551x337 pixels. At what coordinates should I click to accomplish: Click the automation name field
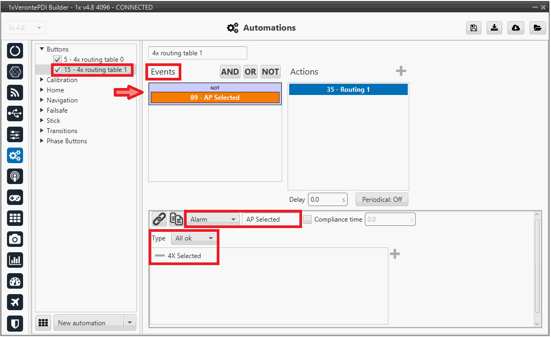click(x=197, y=53)
